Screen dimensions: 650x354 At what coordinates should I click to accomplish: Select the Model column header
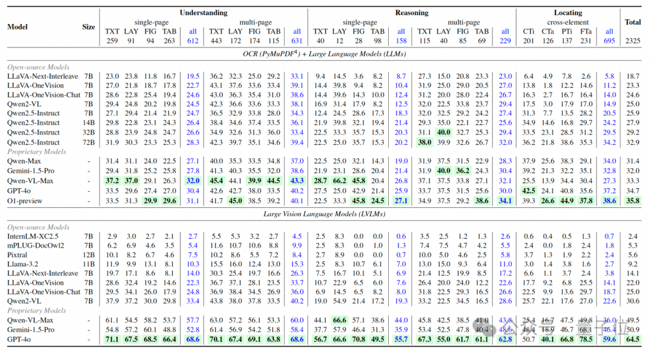point(17,27)
